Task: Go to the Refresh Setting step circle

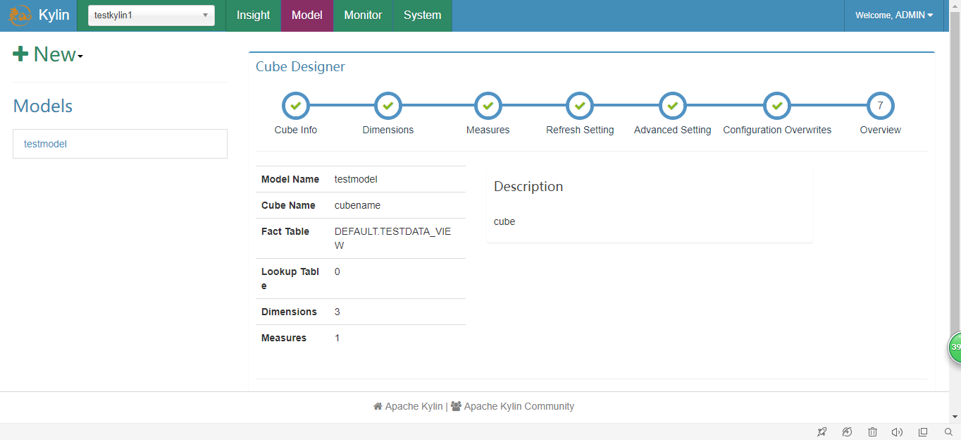Action: [x=580, y=106]
